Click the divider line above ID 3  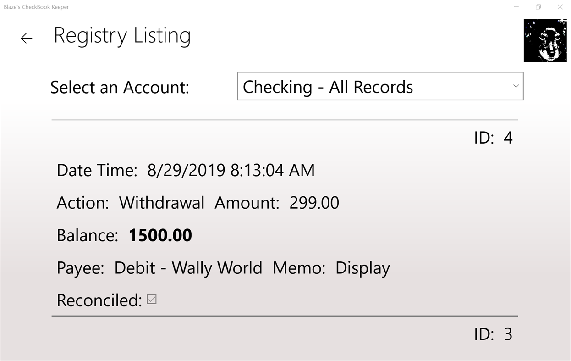click(284, 316)
